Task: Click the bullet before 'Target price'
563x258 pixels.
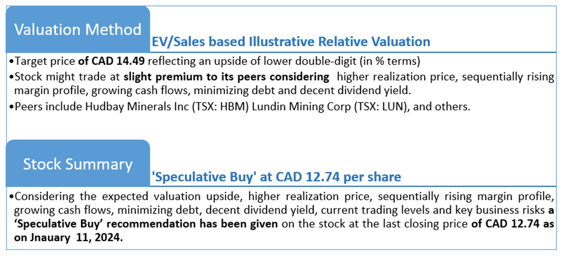Action: (11, 62)
